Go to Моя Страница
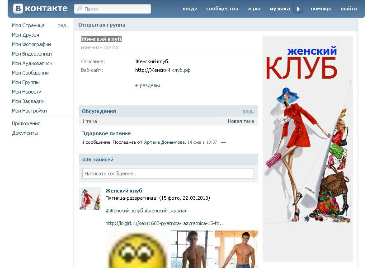Image resolution: width=372 pixels, height=268 pixels. 28,25
